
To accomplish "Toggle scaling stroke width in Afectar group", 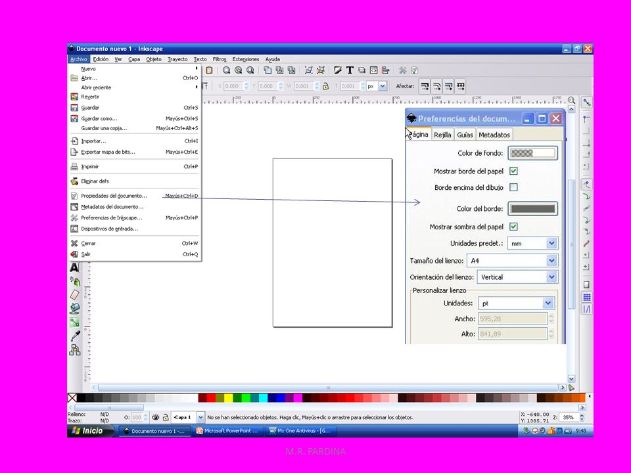I will 425,86.
